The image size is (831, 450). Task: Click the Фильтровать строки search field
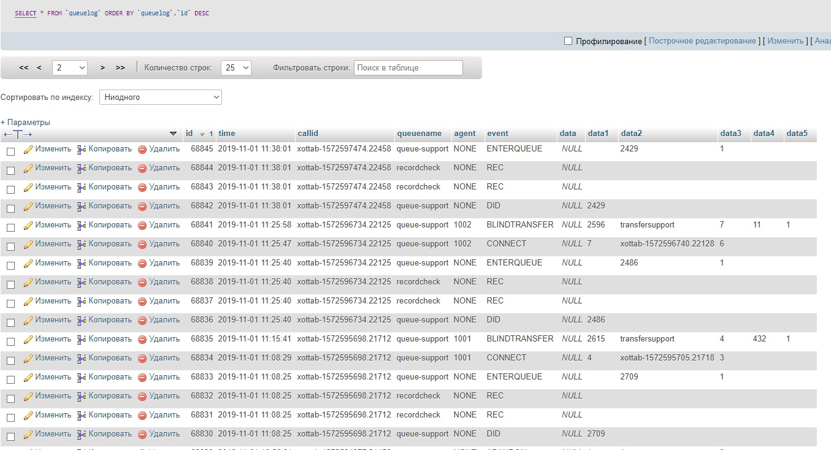click(408, 68)
